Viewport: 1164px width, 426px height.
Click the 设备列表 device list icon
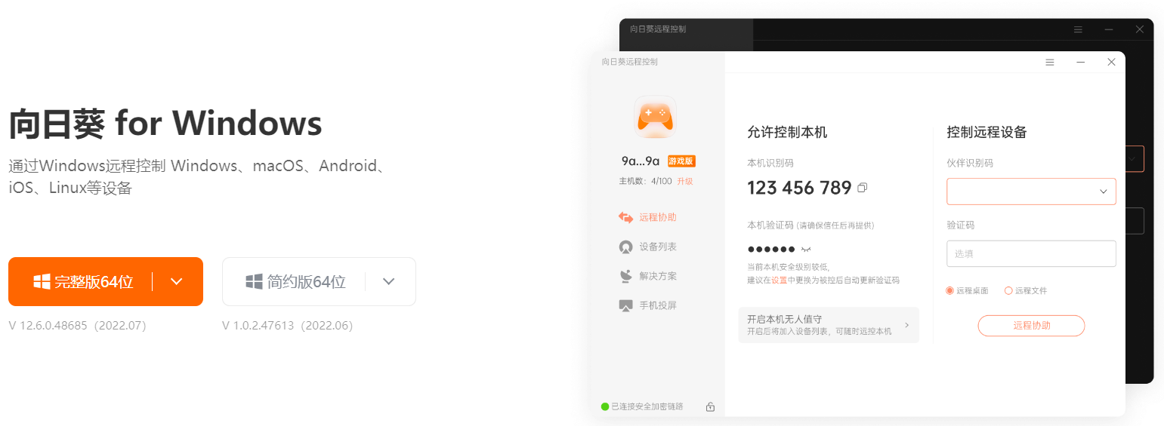click(625, 247)
